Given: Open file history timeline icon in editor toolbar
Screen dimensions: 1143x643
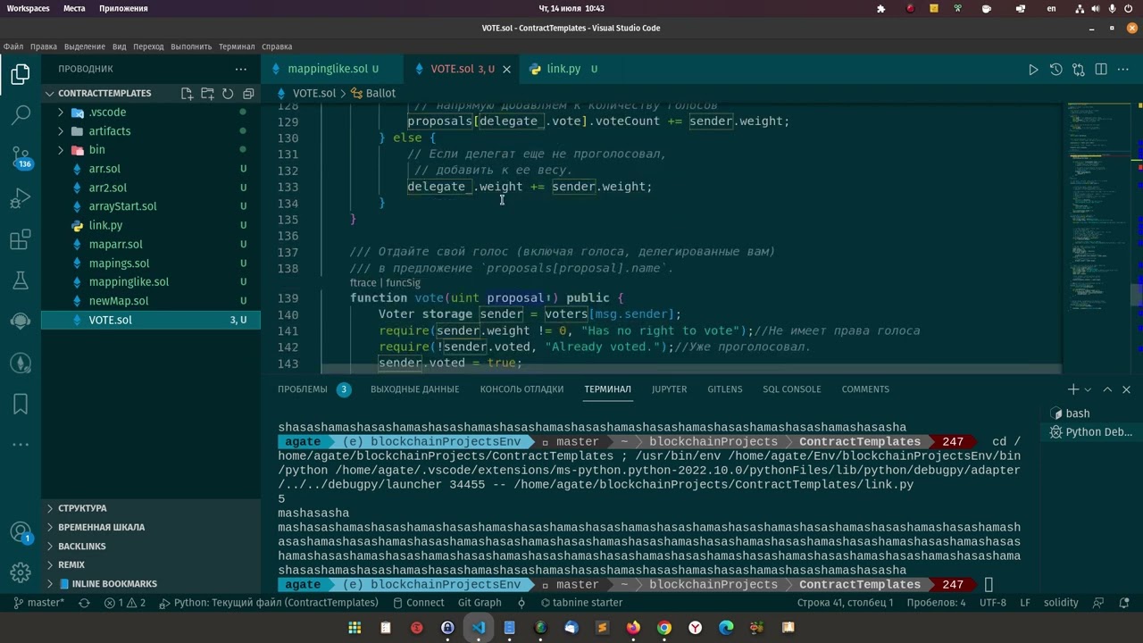Looking at the screenshot, I should point(1055,69).
